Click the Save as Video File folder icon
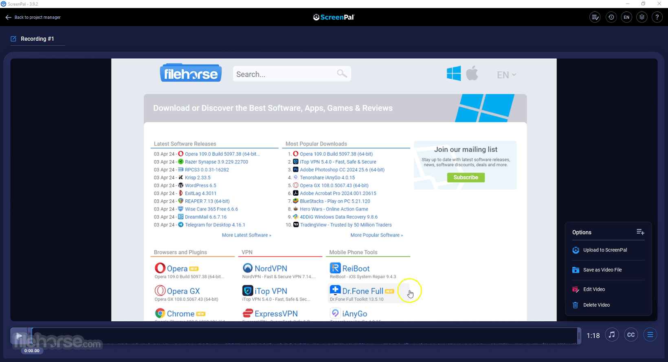The width and height of the screenshot is (668, 362). (576, 270)
